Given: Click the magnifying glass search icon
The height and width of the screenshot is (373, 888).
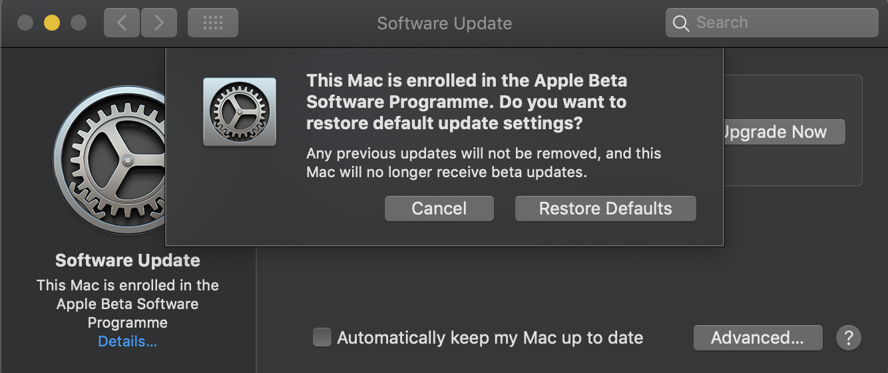Looking at the screenshot, I should pos(680,23).
